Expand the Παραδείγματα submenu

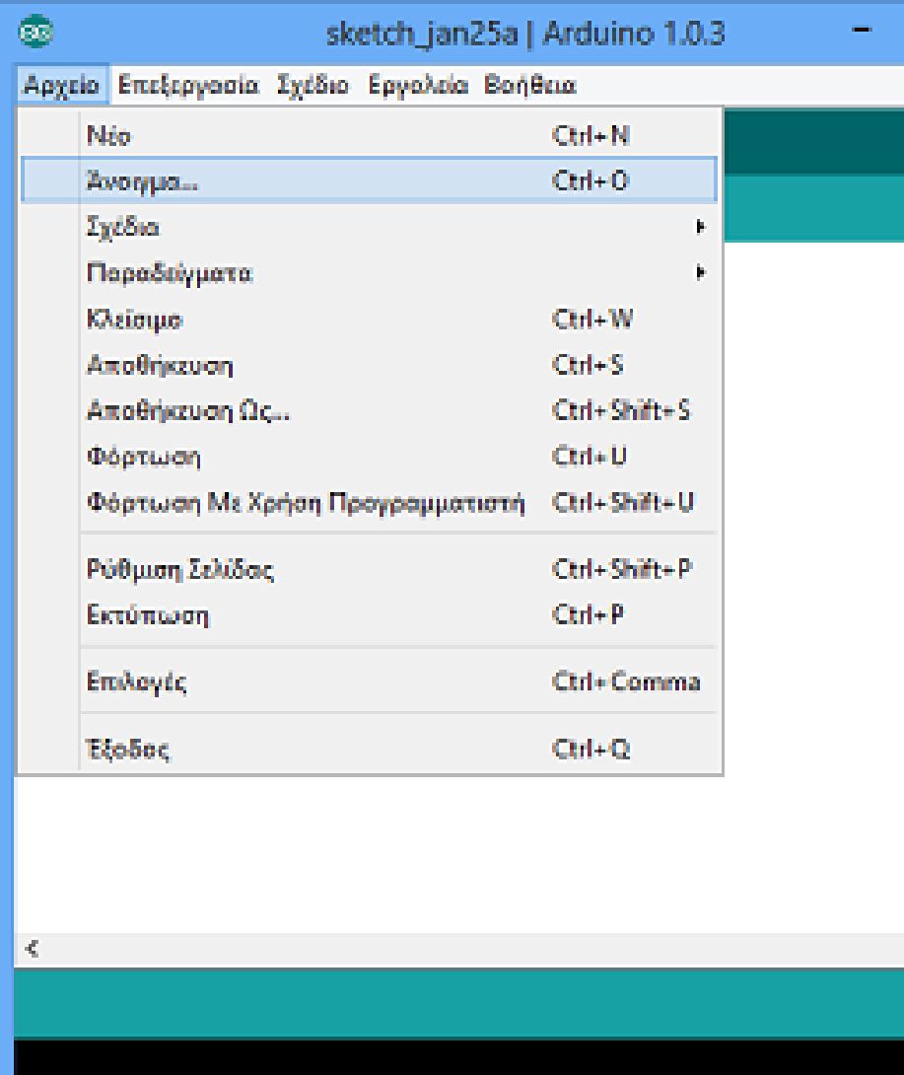coord(369,272)
